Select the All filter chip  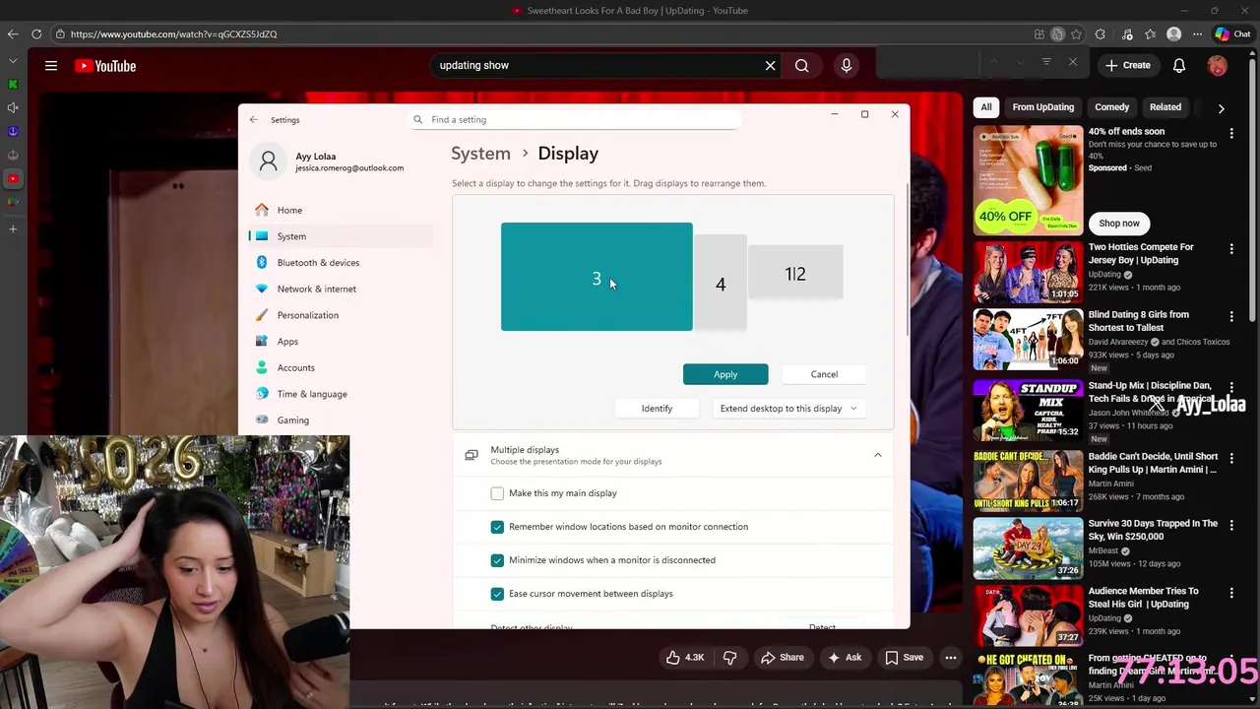pyautogui.click(x=985, y=107)
